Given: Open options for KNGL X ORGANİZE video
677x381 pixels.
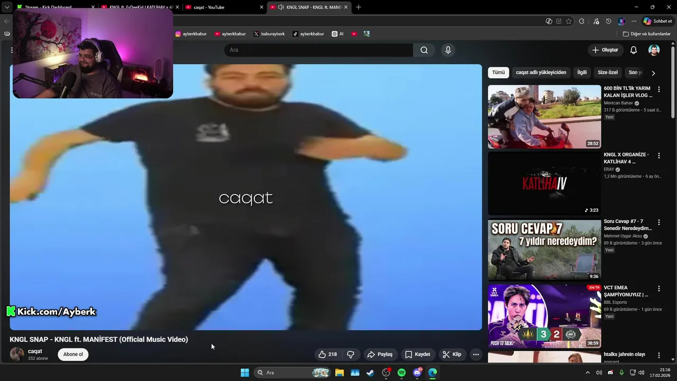Looking at the screenshot, I should (x=659, y=156).
